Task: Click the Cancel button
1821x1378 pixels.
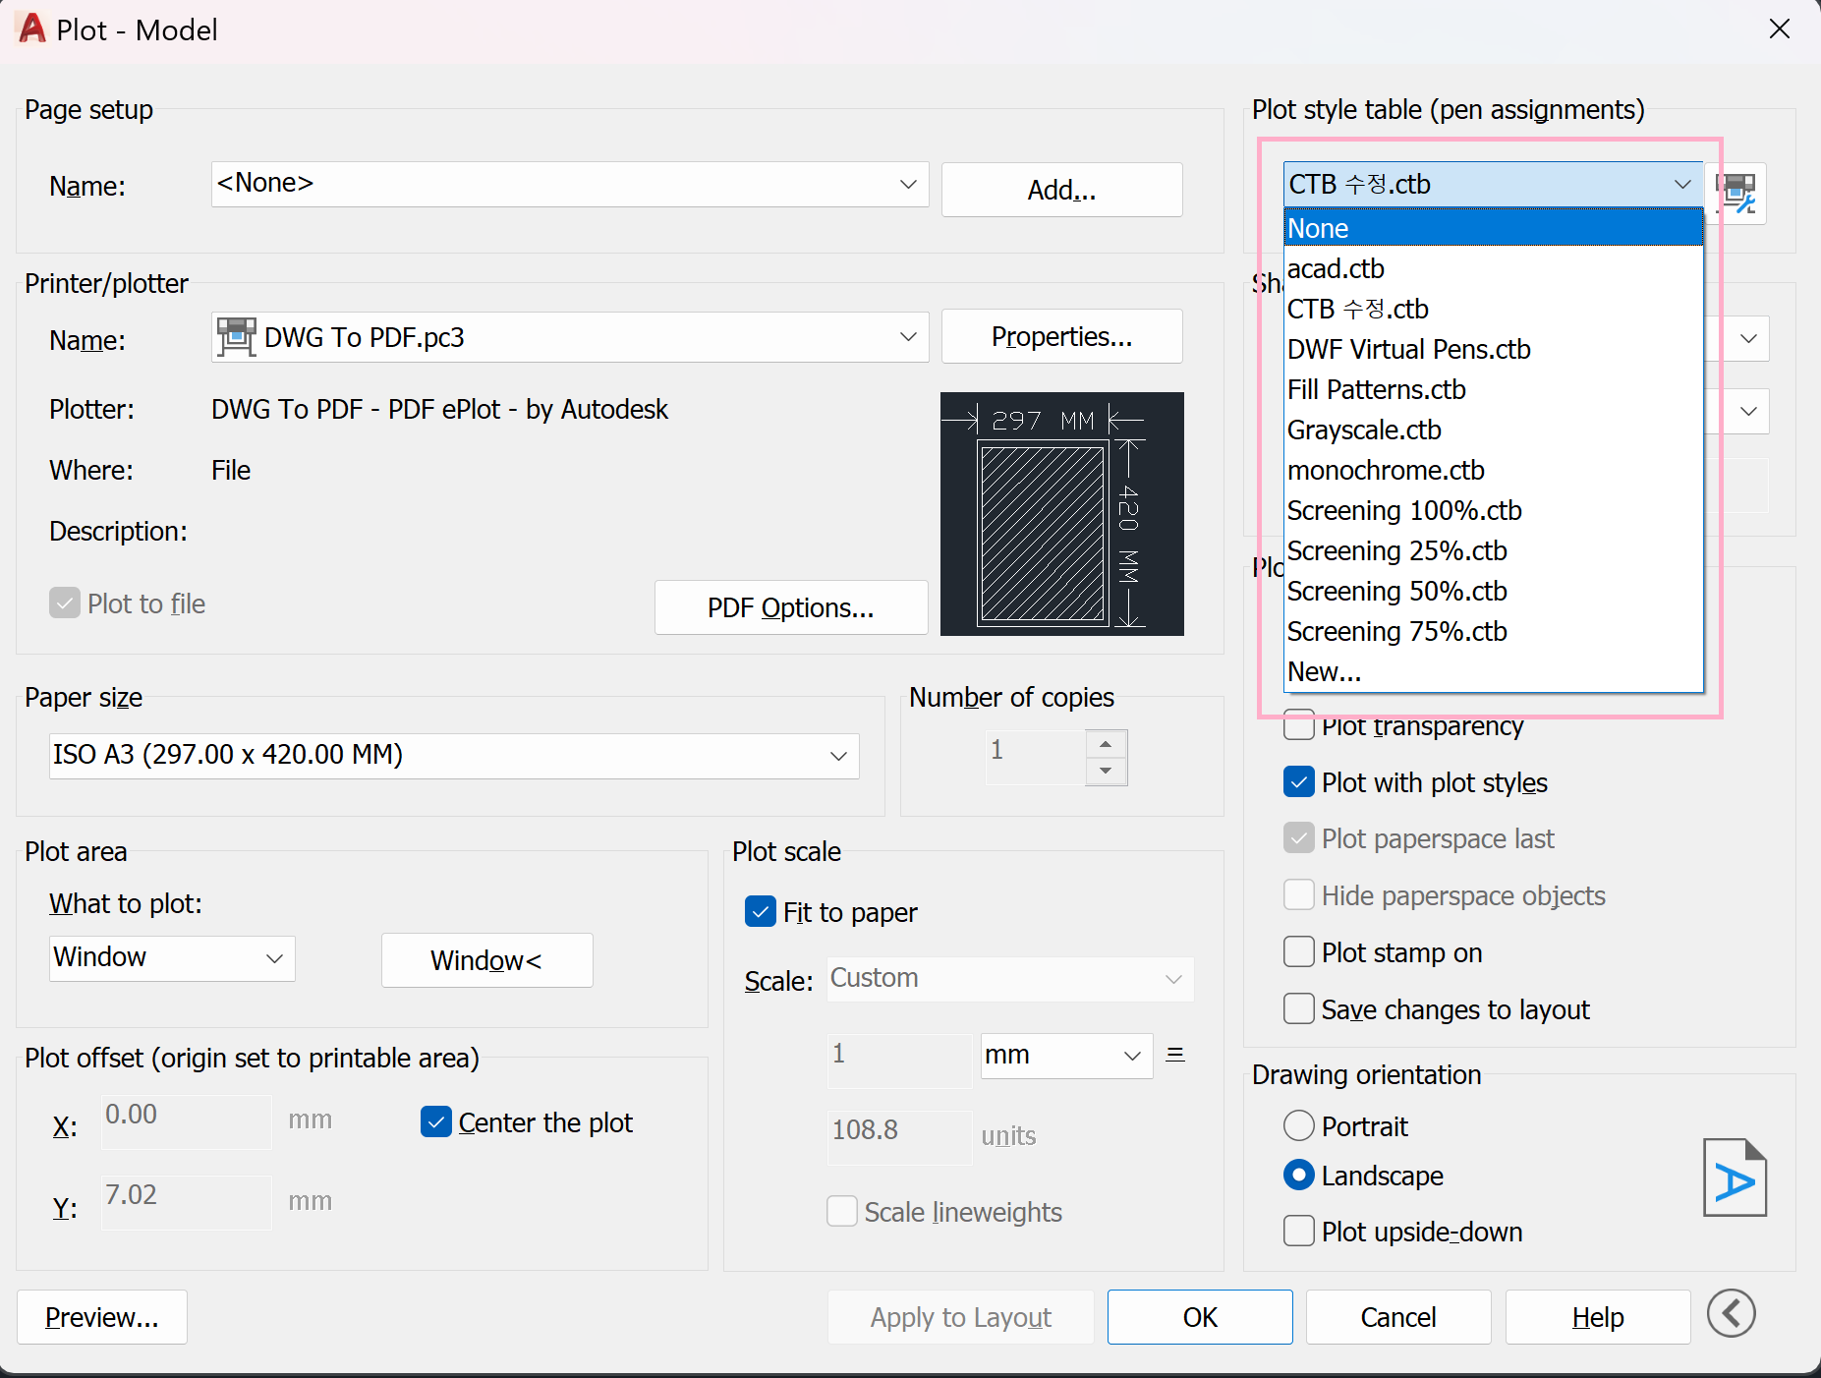Action: point(1398,1317)
